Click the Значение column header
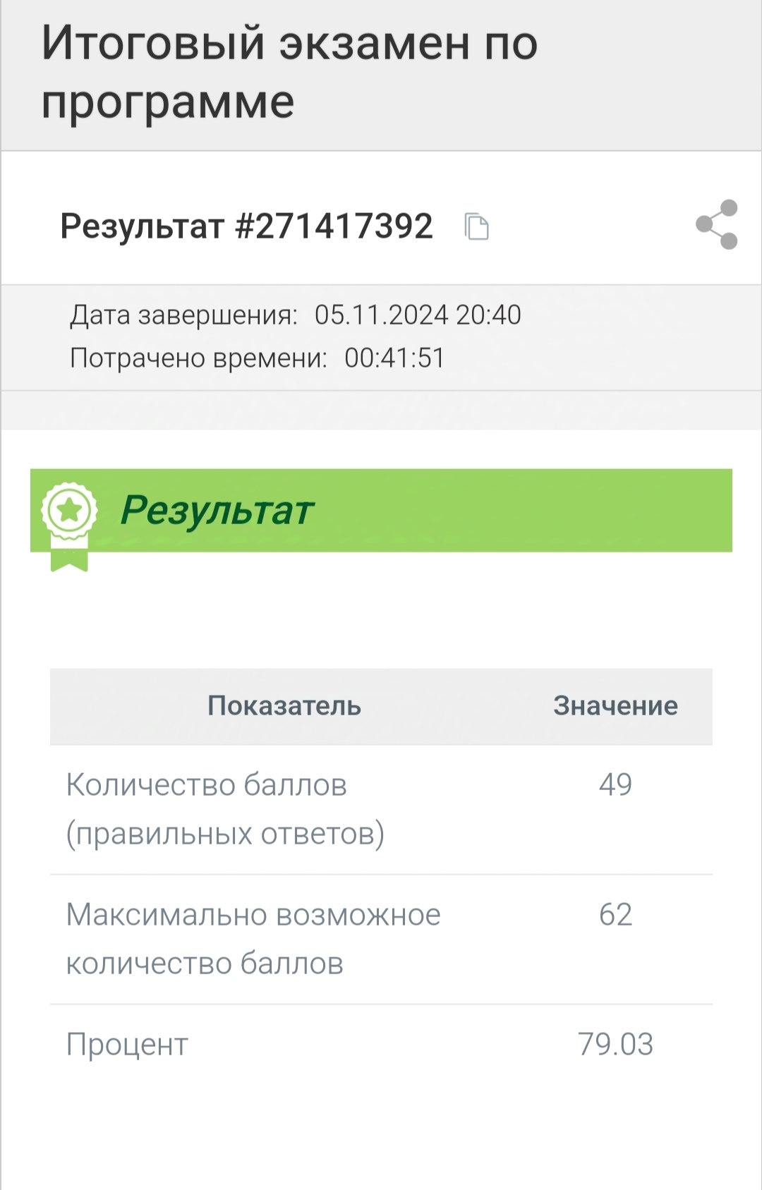Viewport: 762px width, 1190px height. pos(615,705)
